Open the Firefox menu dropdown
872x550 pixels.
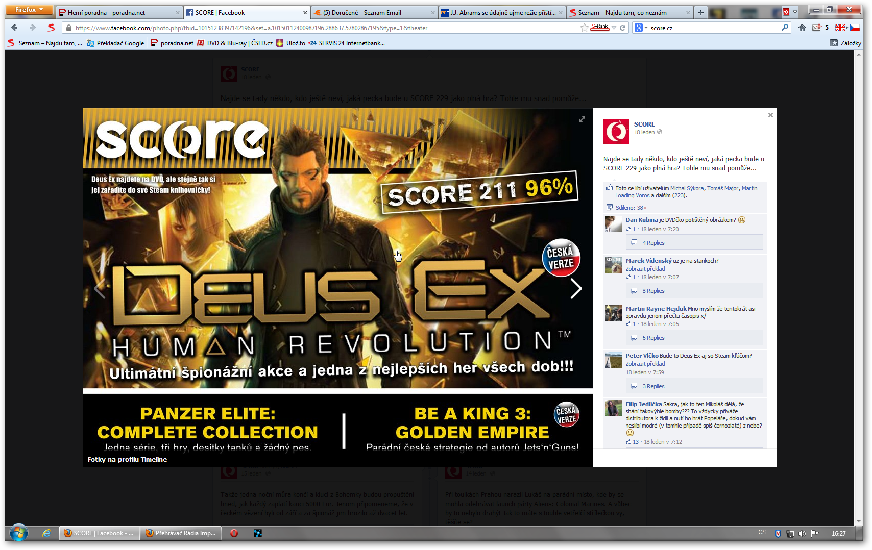29,10
